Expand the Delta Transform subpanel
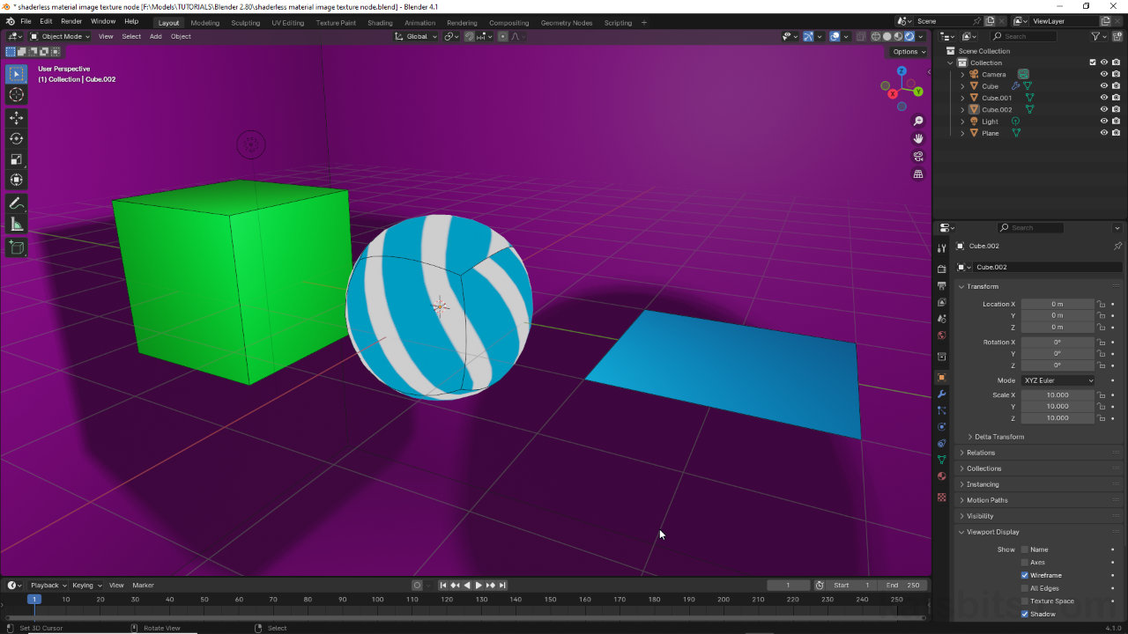 tap(999, 437)
